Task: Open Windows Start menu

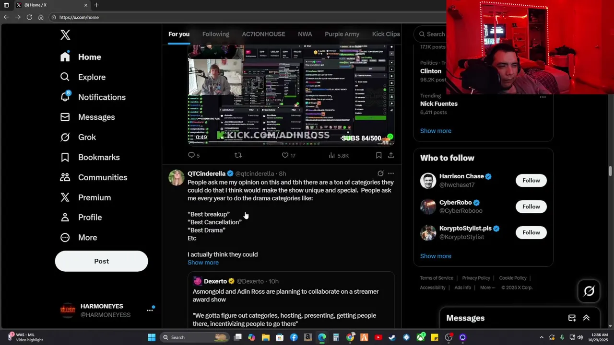Action: [x=152, y=337]
